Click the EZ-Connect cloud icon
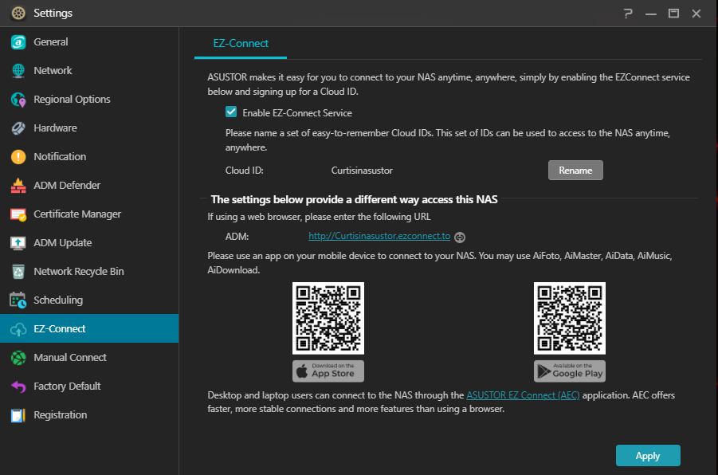 pyautogui.click(x=18, y=329)
